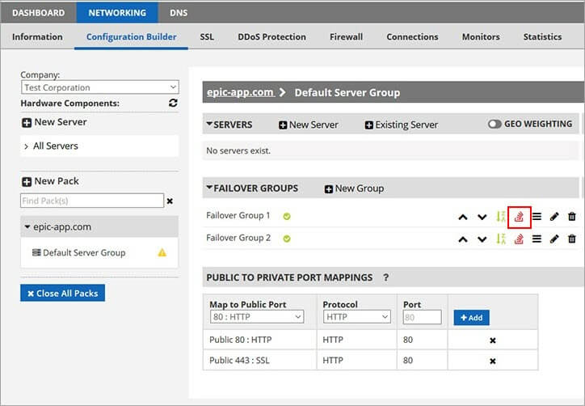The image size is (585, 406).
Task: Delete Failover Group 1 with trash icon
Action: click(x=572, y=217)
